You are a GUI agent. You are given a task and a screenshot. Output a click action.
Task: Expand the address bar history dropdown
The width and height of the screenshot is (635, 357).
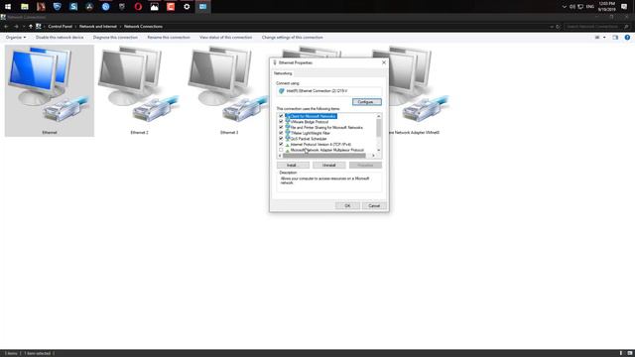[552, 27]
